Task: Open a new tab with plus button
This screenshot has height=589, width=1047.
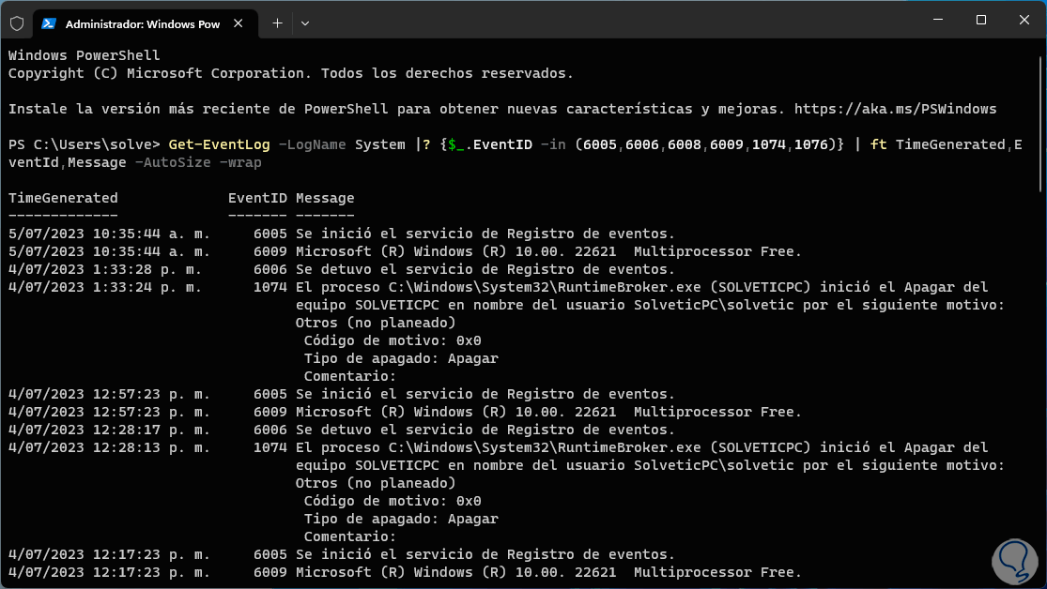Action: (277, 23)
